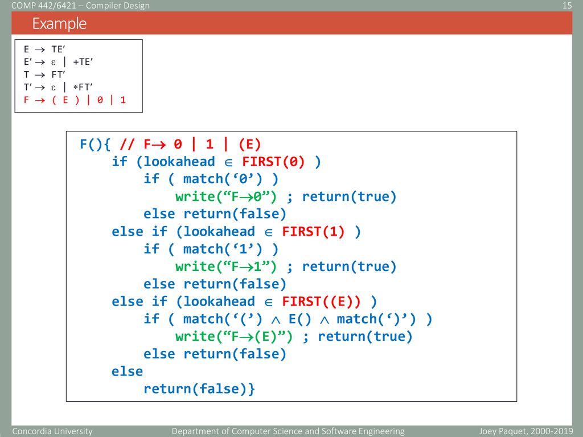This screenshot has height=437, width=583.
Task: Click the line with match('(') ∧ E() ∧ match(')')
Action: [288, 319]
